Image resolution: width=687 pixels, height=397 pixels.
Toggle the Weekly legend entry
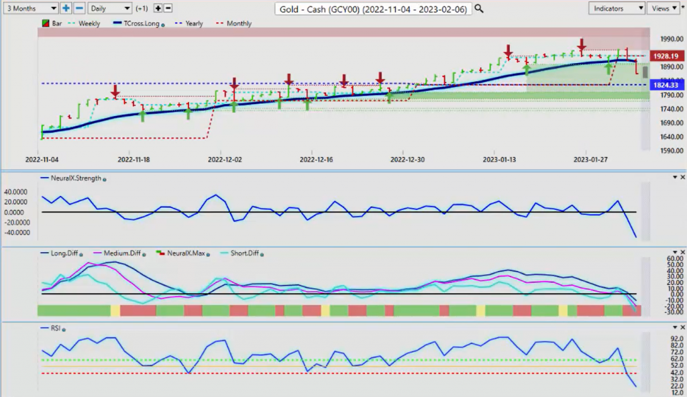[89, 23]
